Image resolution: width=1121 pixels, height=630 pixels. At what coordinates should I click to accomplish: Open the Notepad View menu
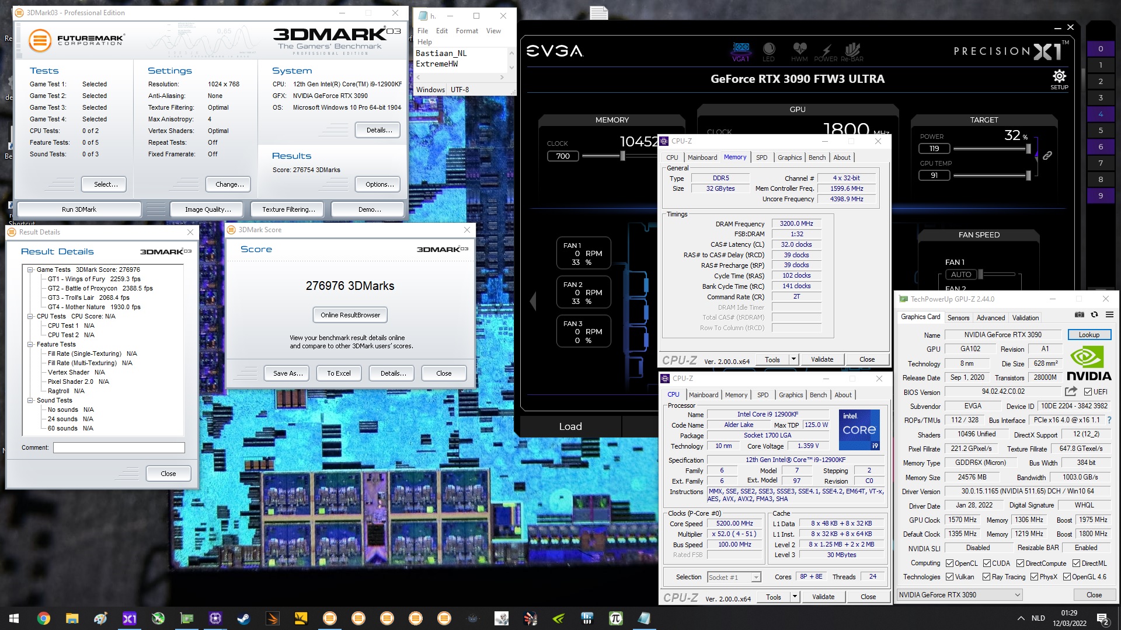point(493,31)
